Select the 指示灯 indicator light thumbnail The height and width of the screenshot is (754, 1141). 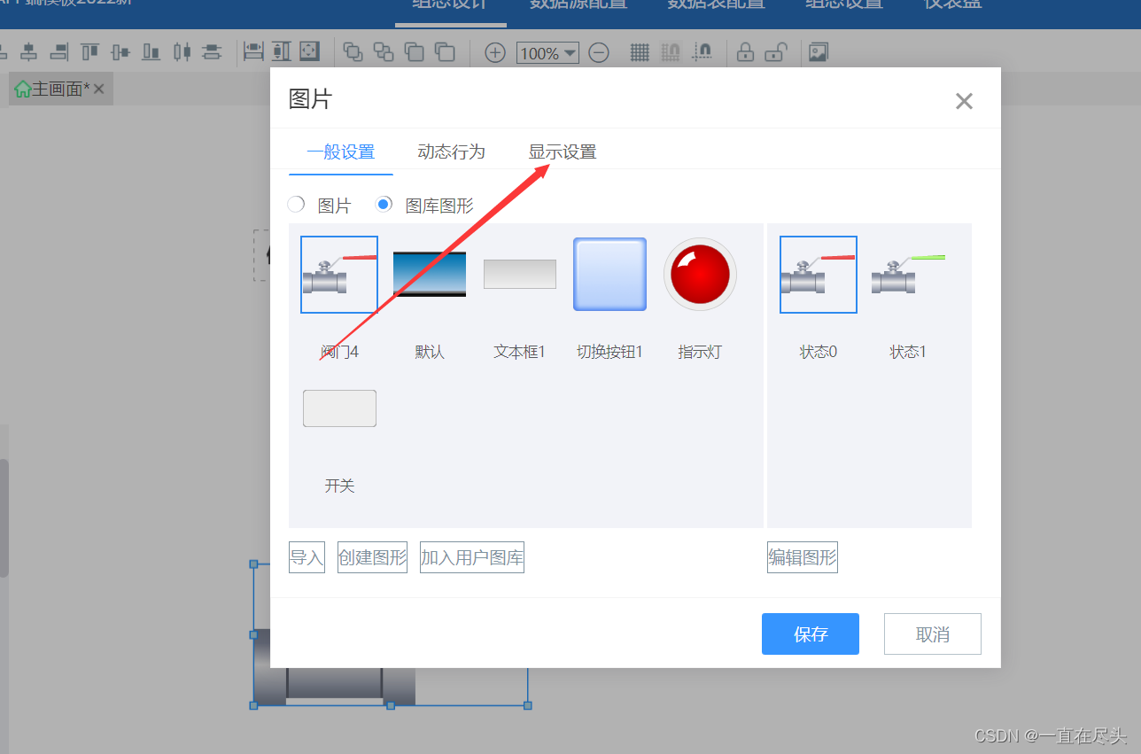pyautogui.click(x=700, y=275)
